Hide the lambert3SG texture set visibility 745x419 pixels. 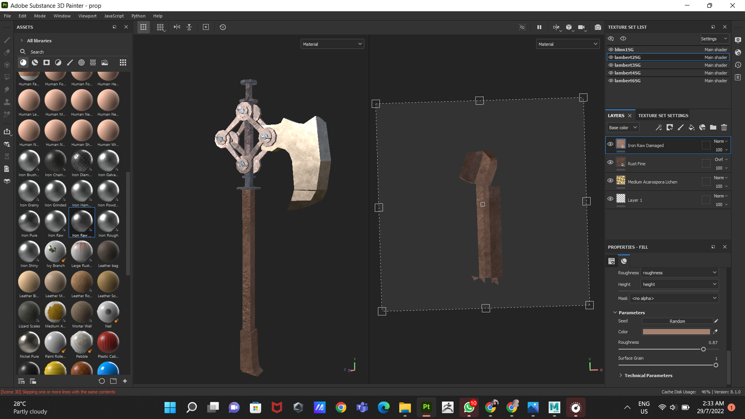coord(611,65)
